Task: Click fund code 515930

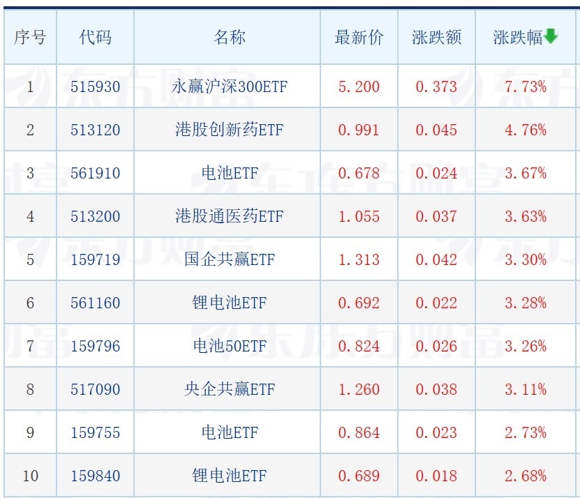Action: (95, 87)
